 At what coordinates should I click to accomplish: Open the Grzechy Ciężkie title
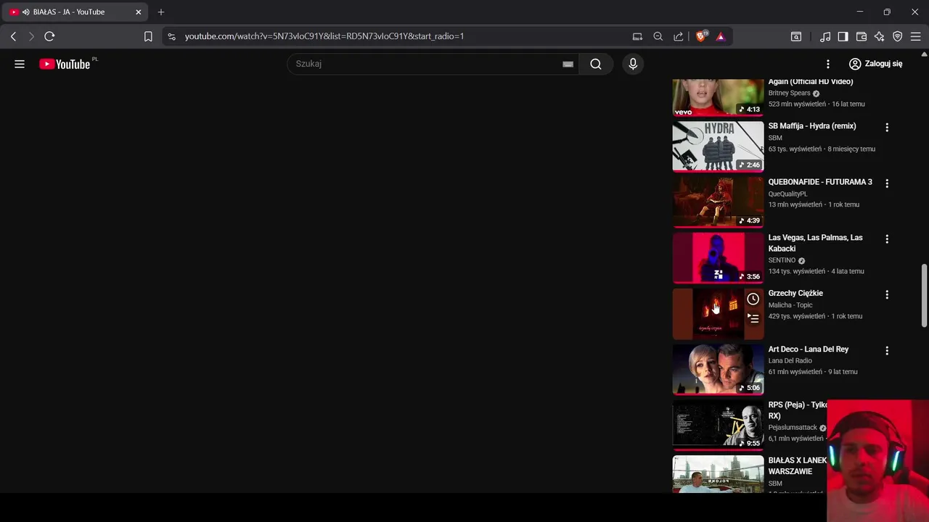coord(795,294)
